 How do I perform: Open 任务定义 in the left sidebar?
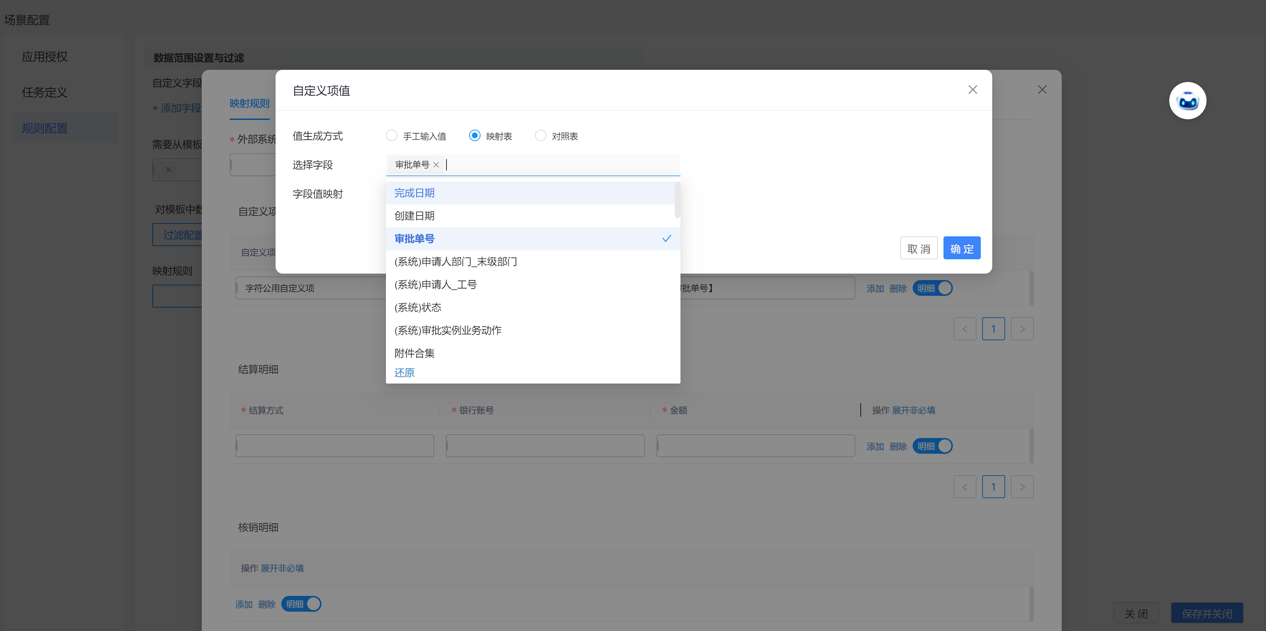click(44, 92)
